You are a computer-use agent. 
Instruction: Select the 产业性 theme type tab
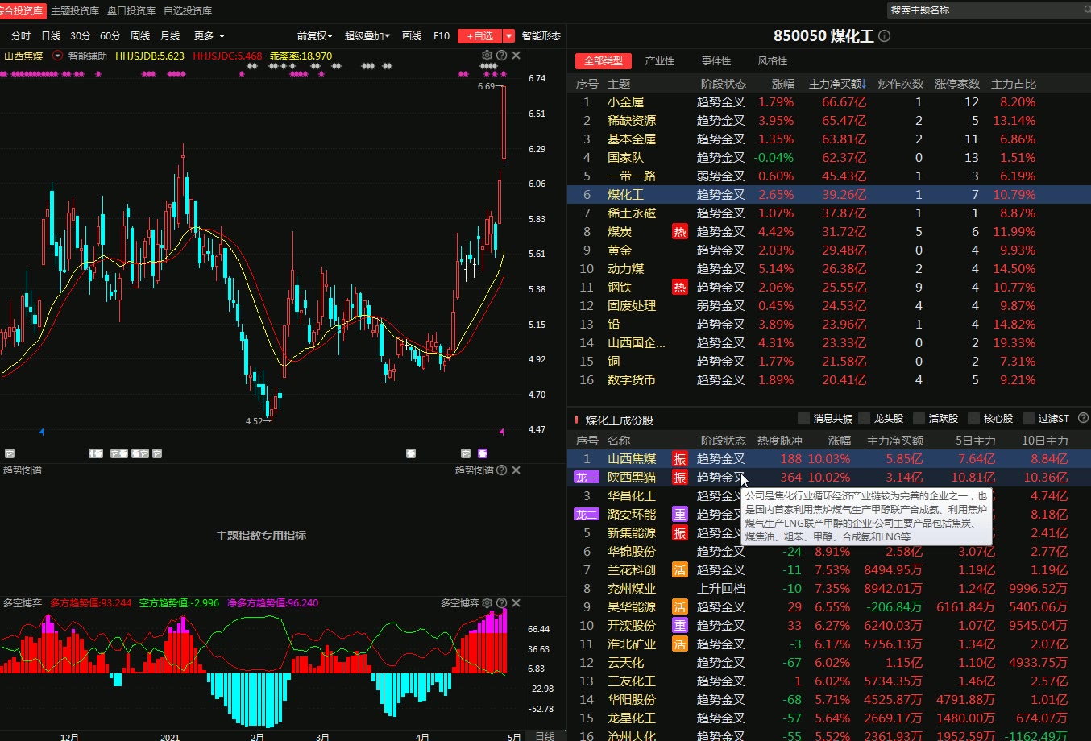coord(660,61)
